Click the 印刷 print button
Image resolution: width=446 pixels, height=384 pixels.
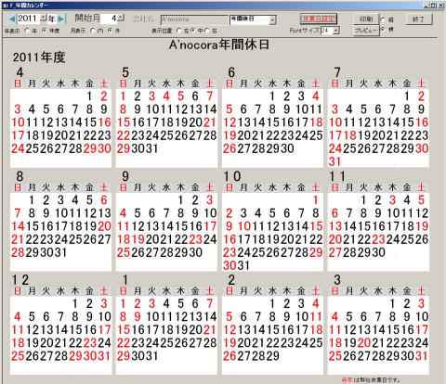[x=366, y=19]
